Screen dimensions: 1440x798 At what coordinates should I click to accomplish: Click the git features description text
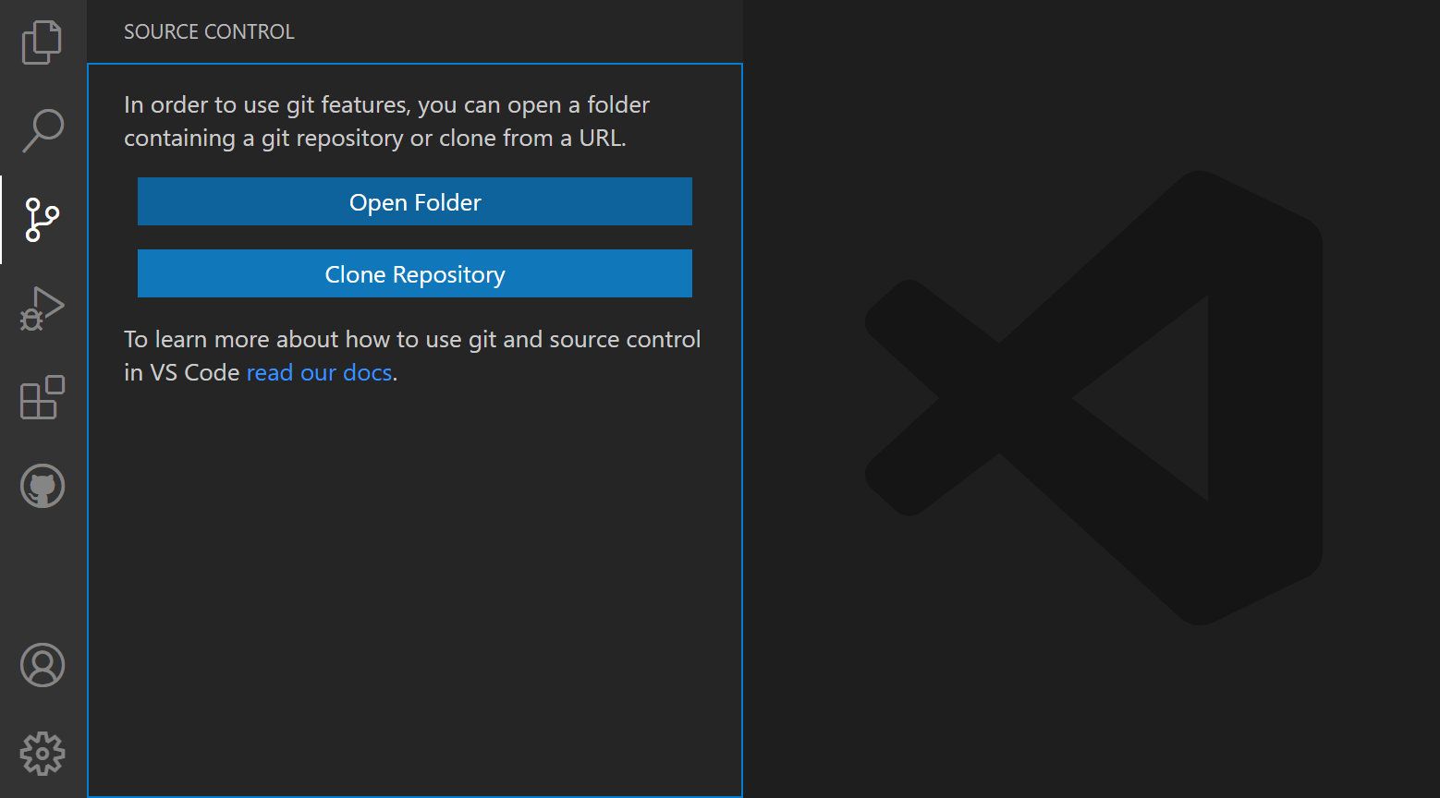[x=386, y=120]
